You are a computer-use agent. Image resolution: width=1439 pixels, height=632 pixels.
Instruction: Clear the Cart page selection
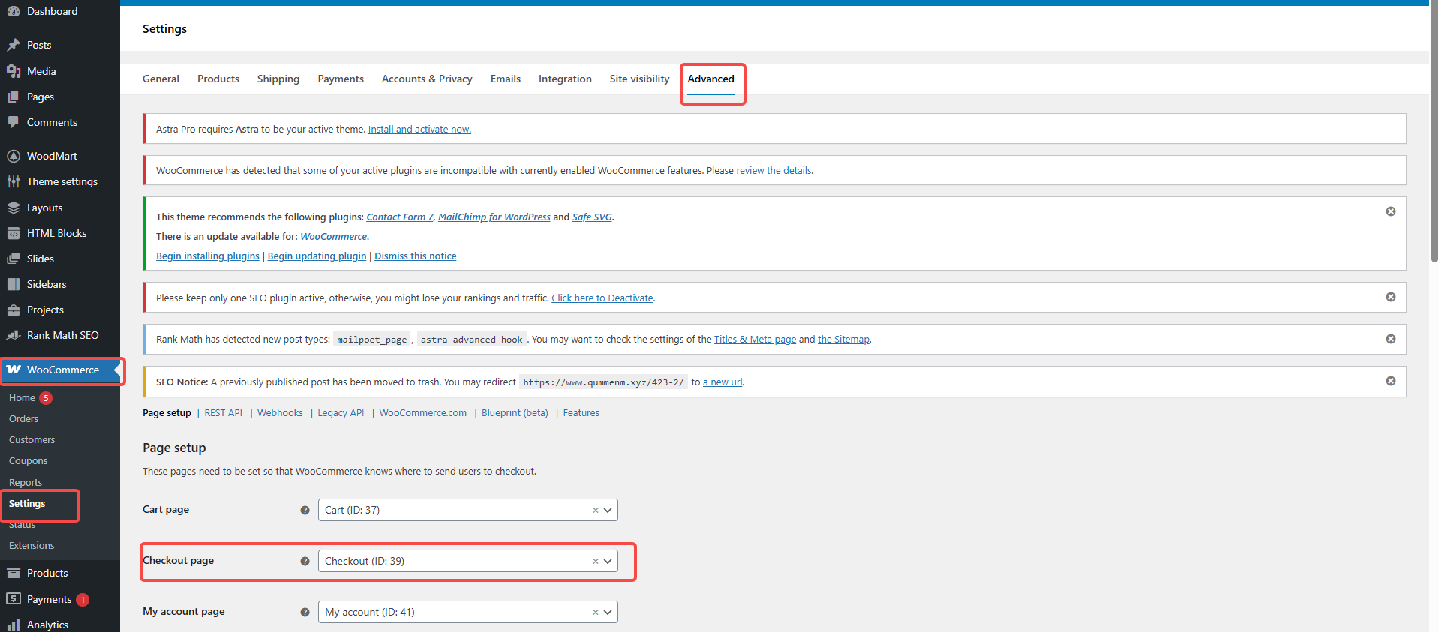(595, 510)
